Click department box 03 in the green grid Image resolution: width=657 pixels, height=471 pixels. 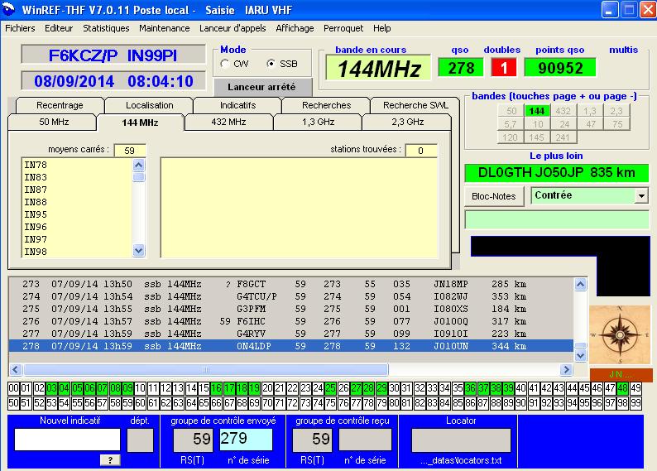pyautogui.click(x=52, y=388)
